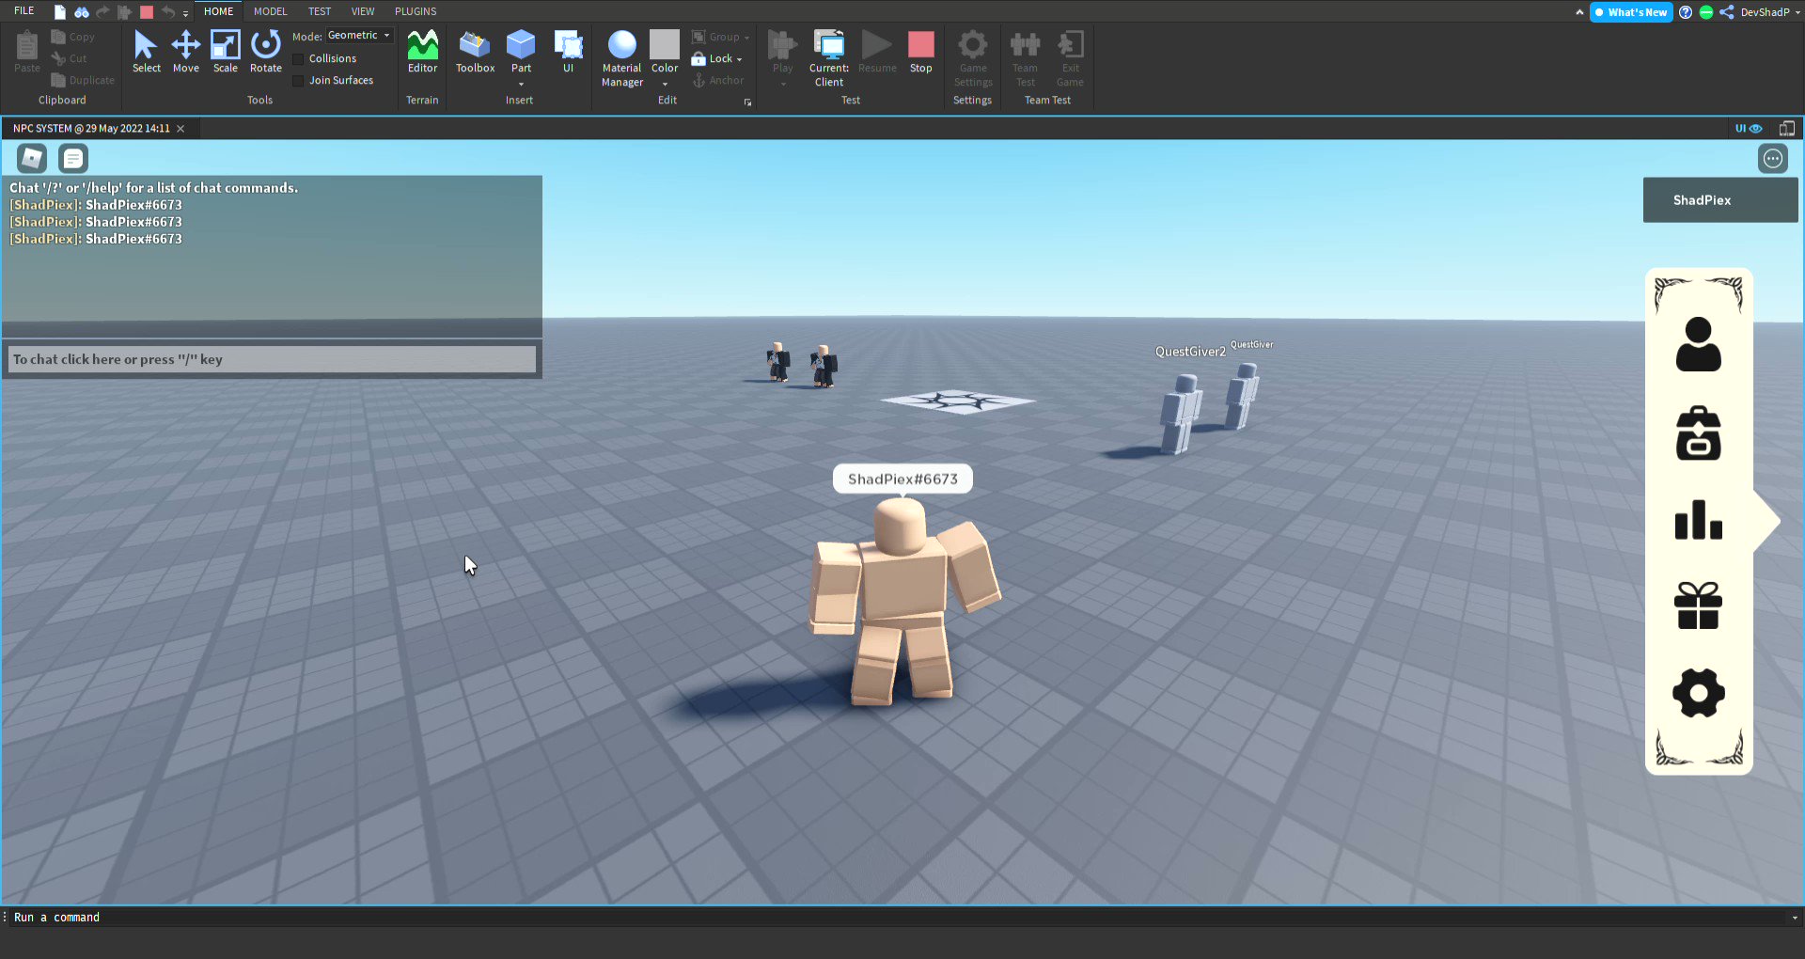Open the in-game inventory backpack icon
Screen dimensions: 1805x959
[1698, 432]
